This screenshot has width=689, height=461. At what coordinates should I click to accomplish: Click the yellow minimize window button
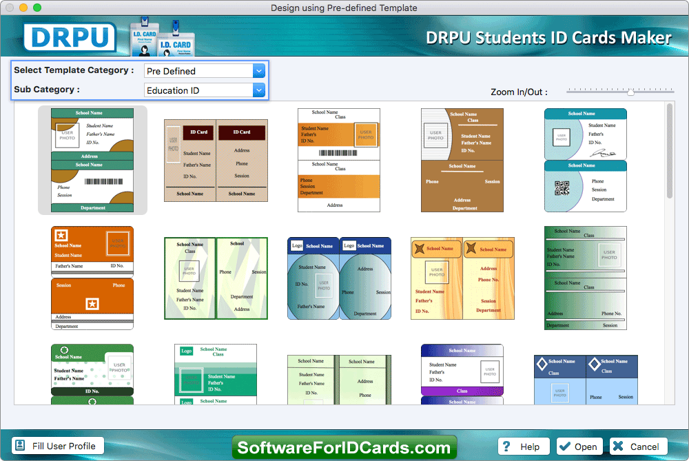[23, 8]
